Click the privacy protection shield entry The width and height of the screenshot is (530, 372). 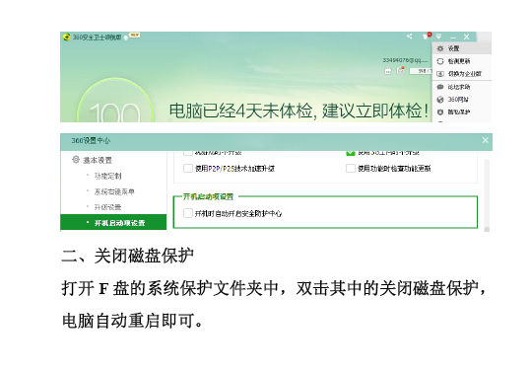(461, 112)
